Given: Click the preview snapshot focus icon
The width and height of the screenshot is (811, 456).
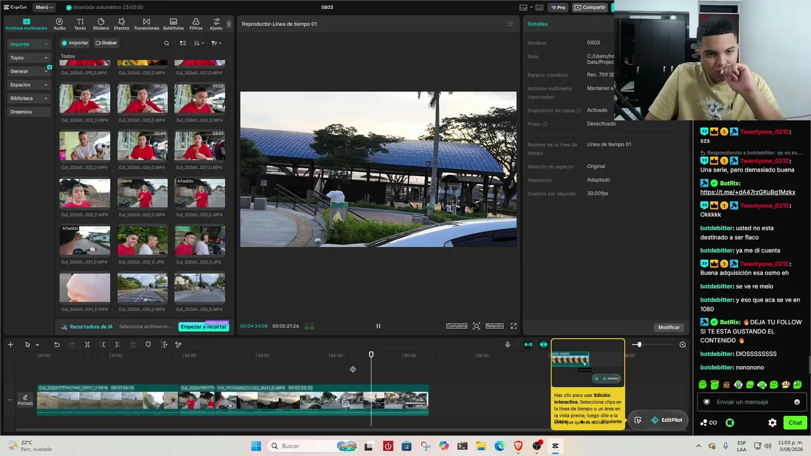Looking at the screenshot, I should [476, 326].
